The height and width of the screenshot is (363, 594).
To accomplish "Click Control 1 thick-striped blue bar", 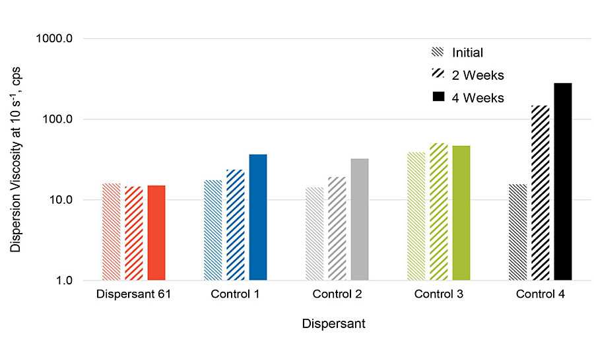I will [235, 225].
